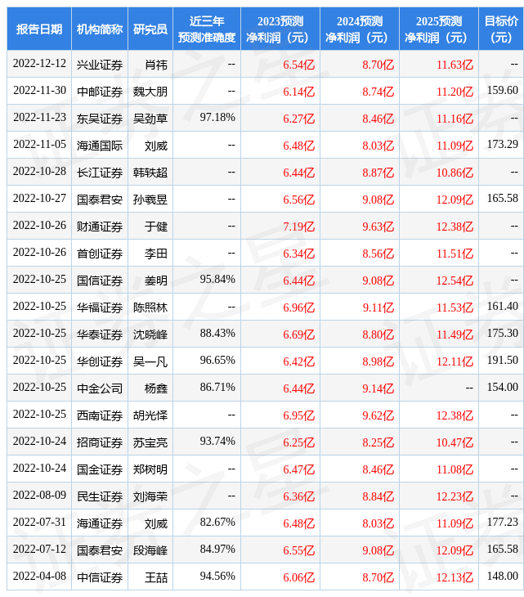Screen dimensions: 524x597
Task: Click target price 175.30
Action: [x=503, y=334]
